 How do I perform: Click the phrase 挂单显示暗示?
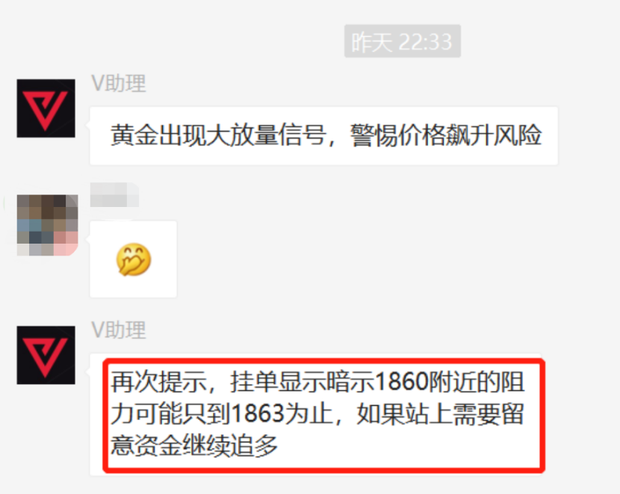(302, 383)
